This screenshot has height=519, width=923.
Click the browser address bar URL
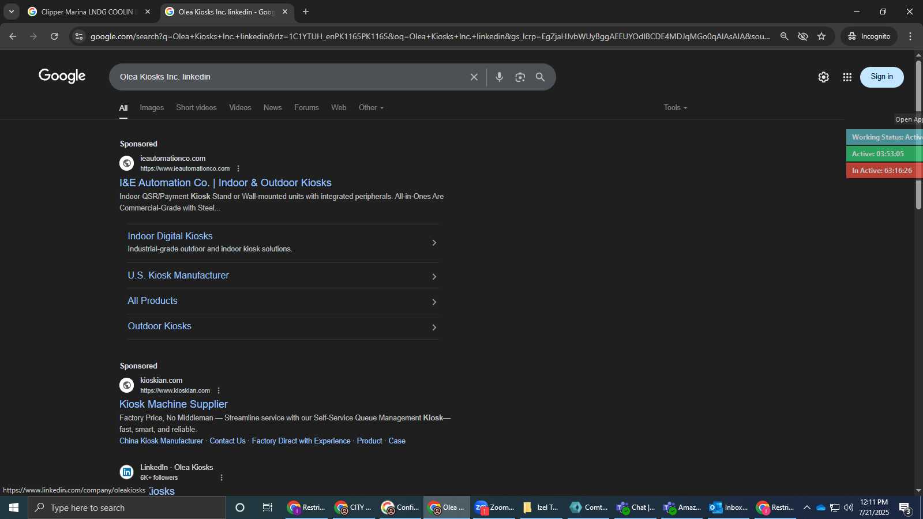click(430, 36)
